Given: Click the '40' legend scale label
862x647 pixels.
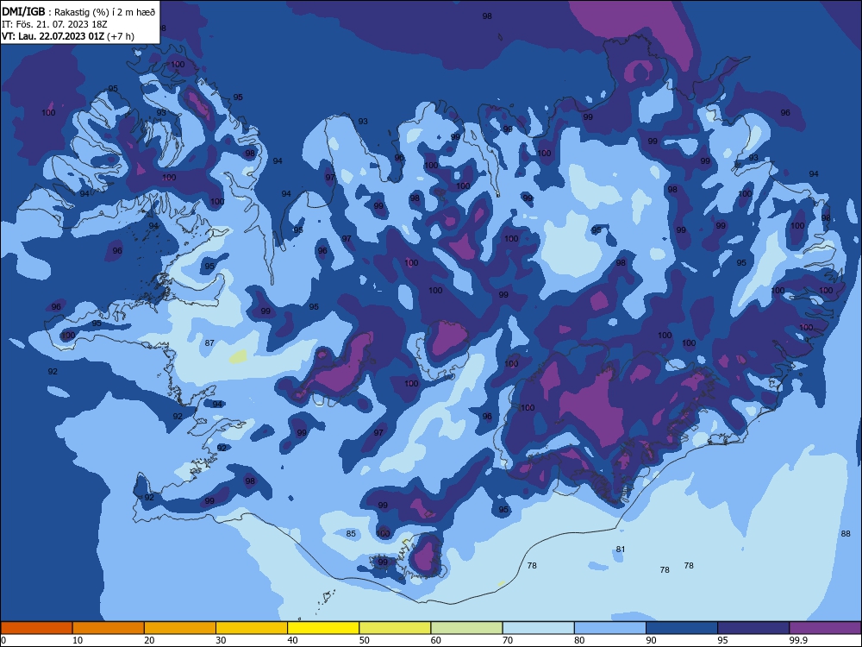Looking at the screenshot, I should pyautogui.click(x=293, y=640).
